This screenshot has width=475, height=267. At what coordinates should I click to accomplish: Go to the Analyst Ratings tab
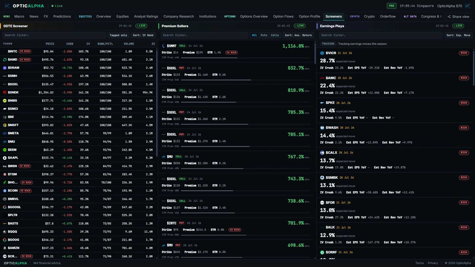pyautogui.click(x=146, y=16)
